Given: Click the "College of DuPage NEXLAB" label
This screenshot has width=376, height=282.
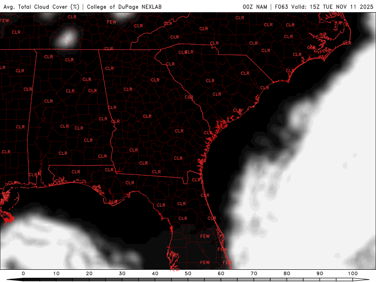Looking at the screenshot, I should click(x=124, y=7).
